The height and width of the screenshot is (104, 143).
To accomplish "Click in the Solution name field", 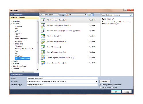I will point(62,85).
